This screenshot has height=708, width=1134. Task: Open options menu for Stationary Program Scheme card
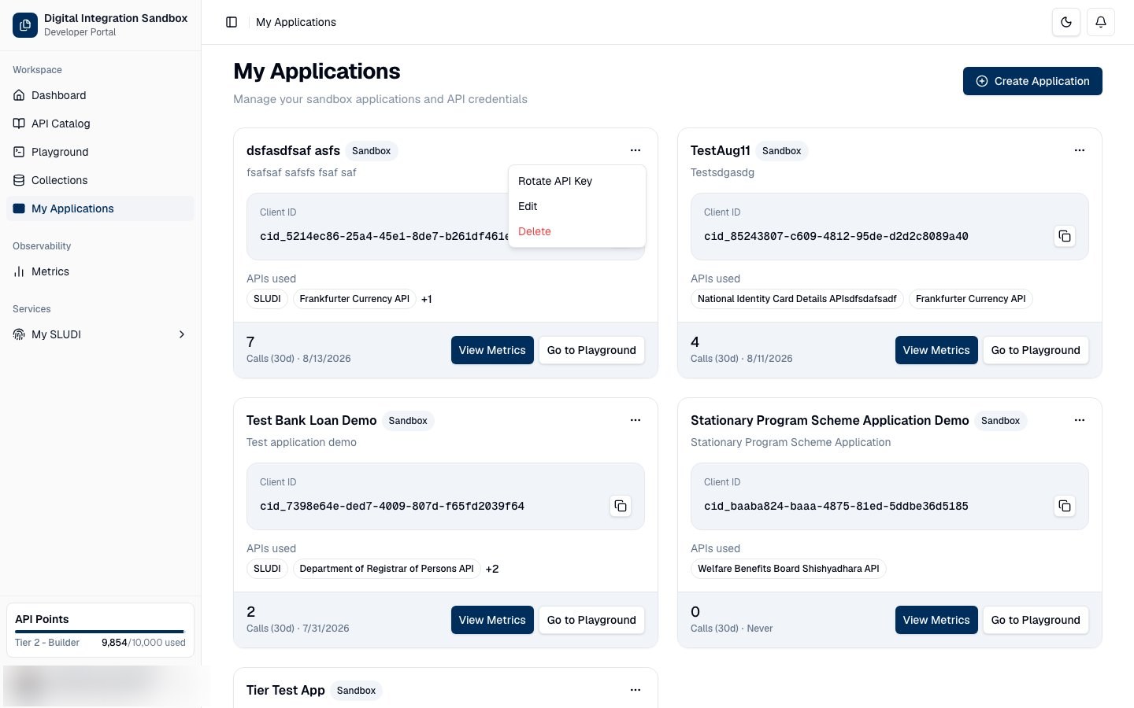pos(1080,420)
